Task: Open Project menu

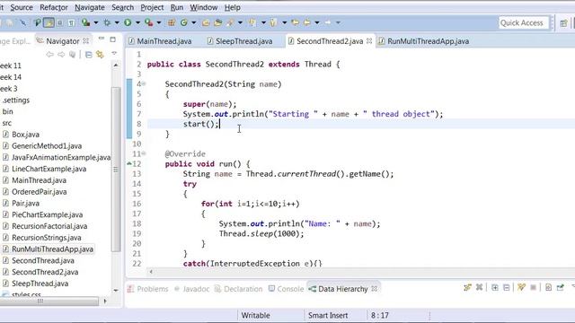Action: click(x=152, y=7)
